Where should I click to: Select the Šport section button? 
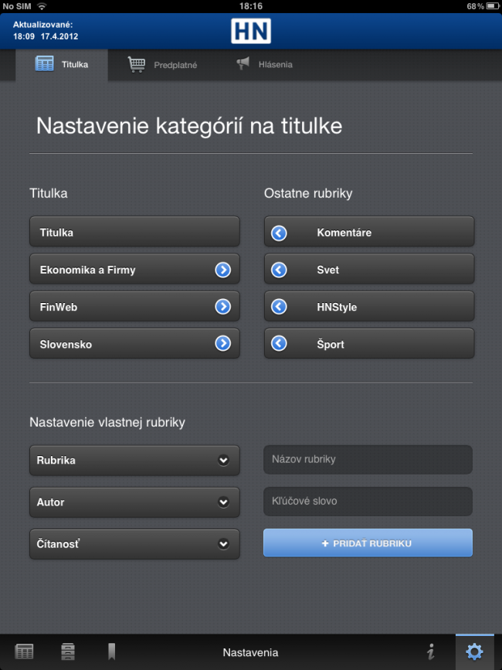pyautogui.click(x=369, y=344)
